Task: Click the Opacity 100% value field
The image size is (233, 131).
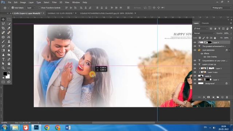Action: [x=226, y=33]
